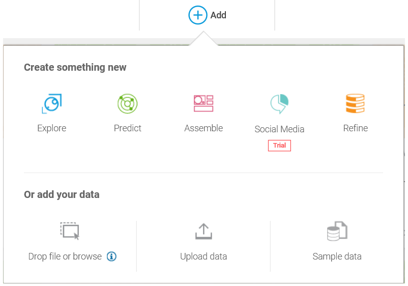The height and width of the screenshot is (286, 408).
Task: Click the red Trial badge
Action: [279, 146]
